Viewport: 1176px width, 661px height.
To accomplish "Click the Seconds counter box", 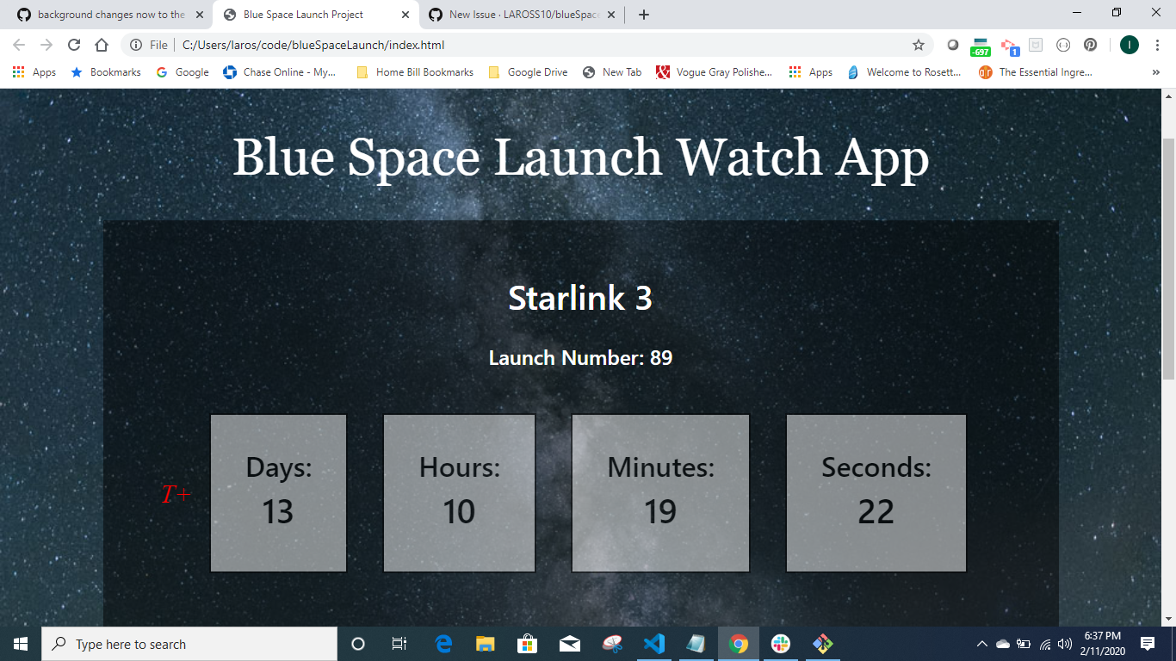I will coord(876,493).
